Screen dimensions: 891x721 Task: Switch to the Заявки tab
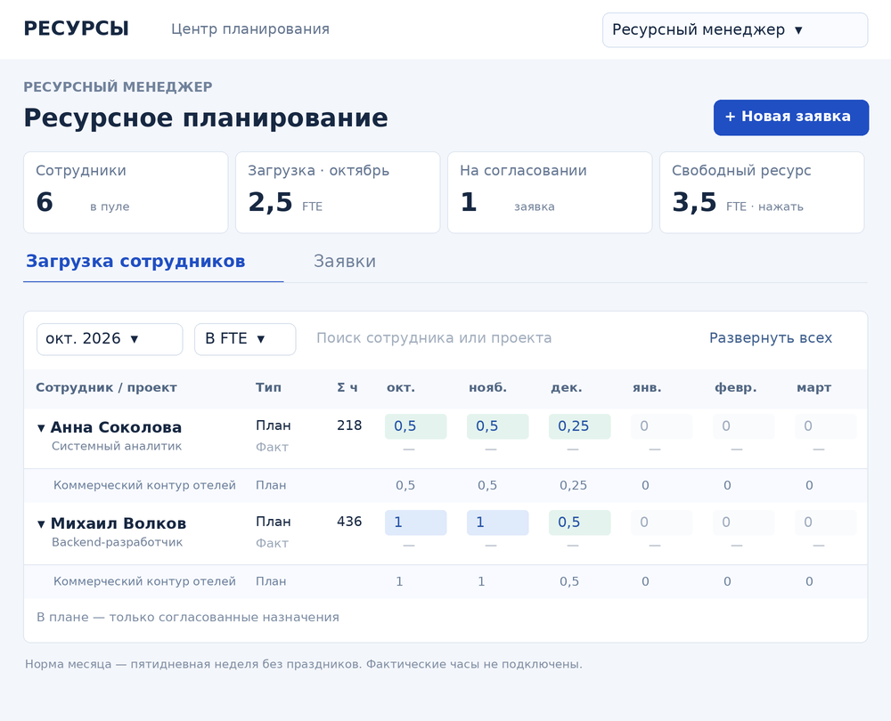tap(344, 261)
